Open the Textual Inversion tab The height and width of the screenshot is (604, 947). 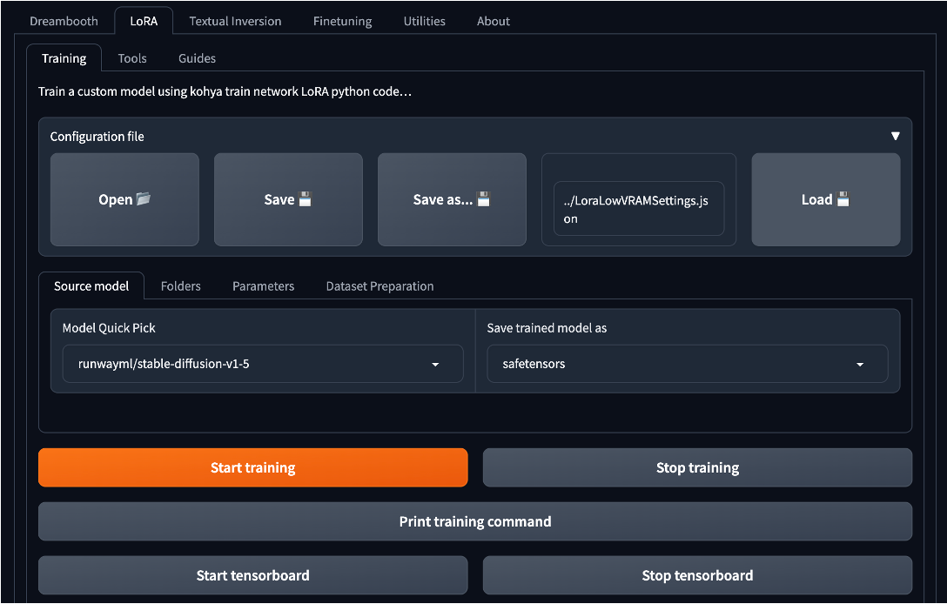pyautogui.click(x=235, y=21)
